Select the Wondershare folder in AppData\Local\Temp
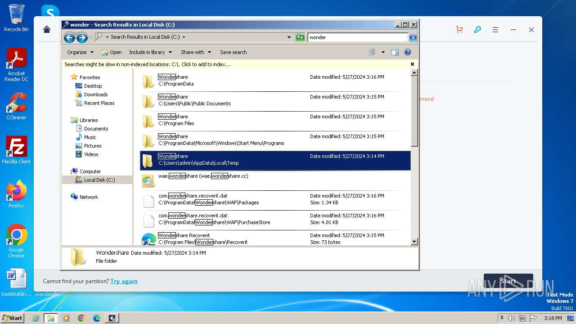Viewport: 576px width, 324px height. (275, 160)
